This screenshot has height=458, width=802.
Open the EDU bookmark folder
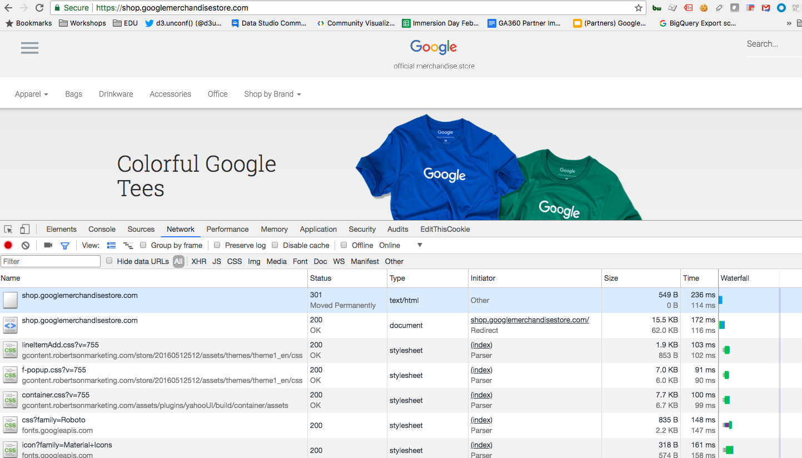coord(125,23)
